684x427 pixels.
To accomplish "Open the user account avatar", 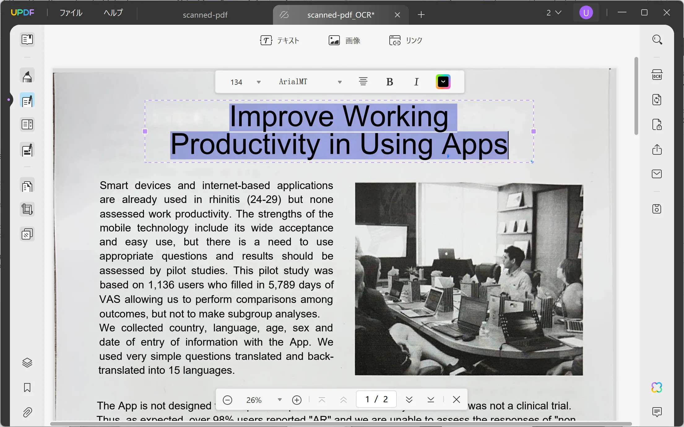I will click(x=586, y=13).
